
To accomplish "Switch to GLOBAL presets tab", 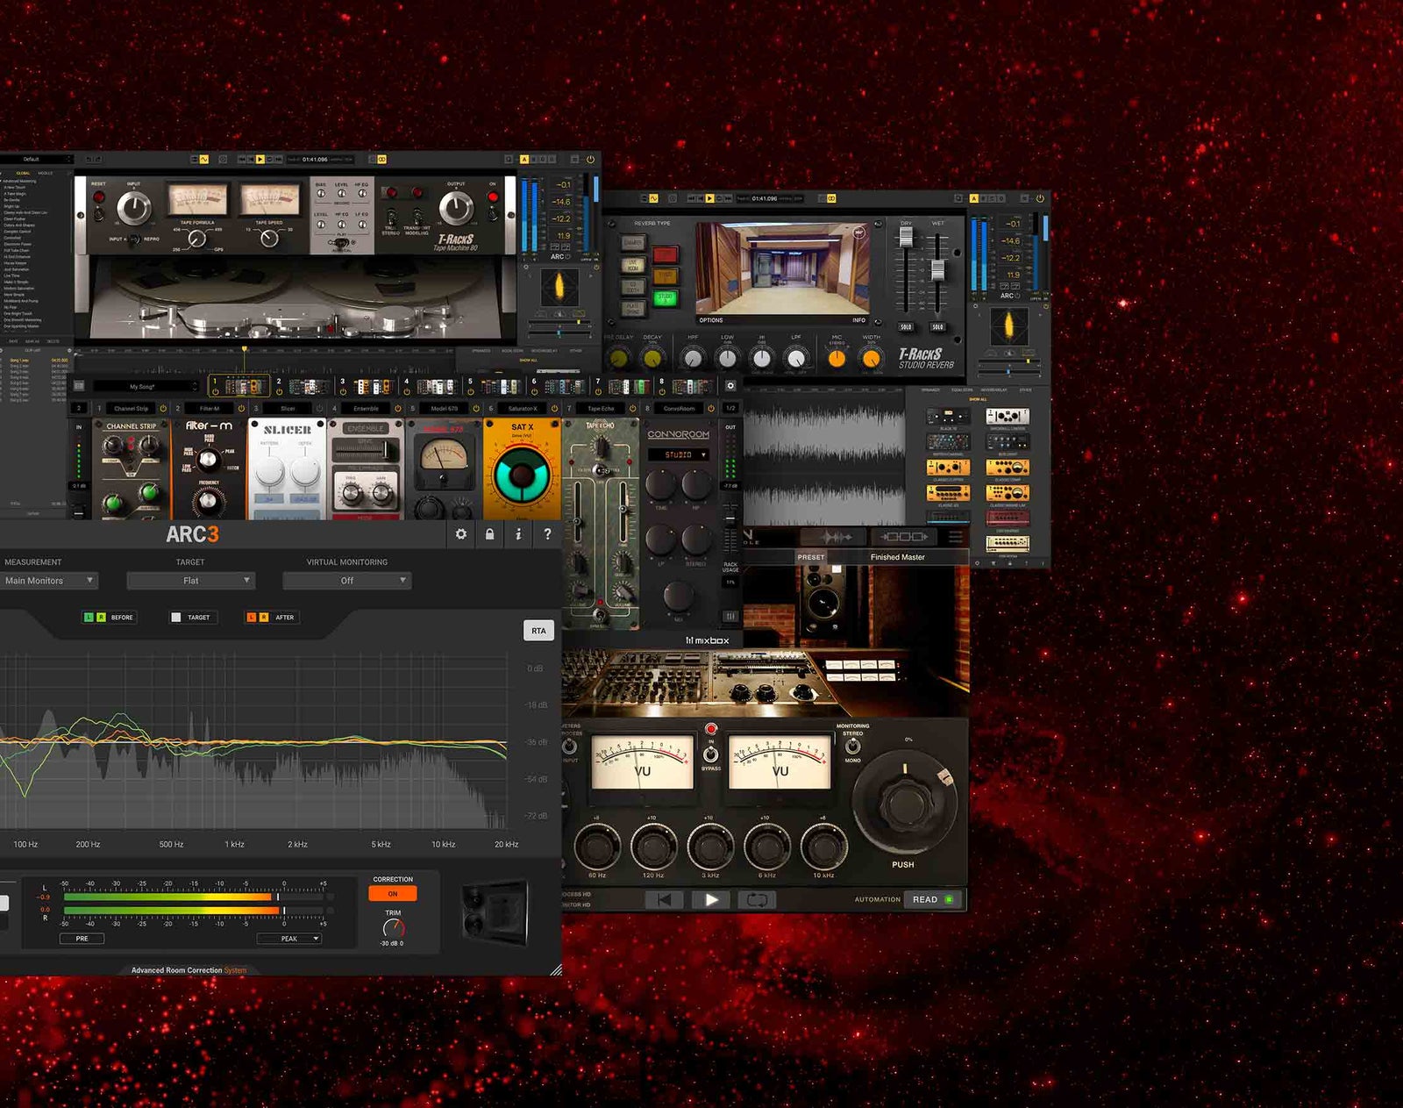I will point(24,173).
